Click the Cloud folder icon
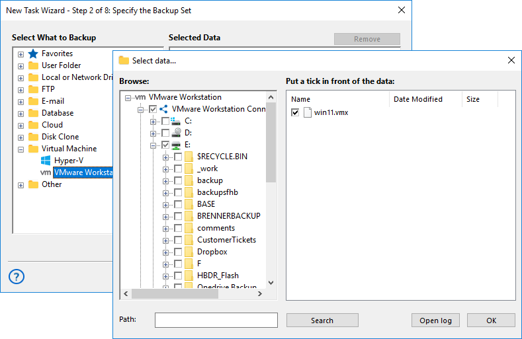 (33, 125)
